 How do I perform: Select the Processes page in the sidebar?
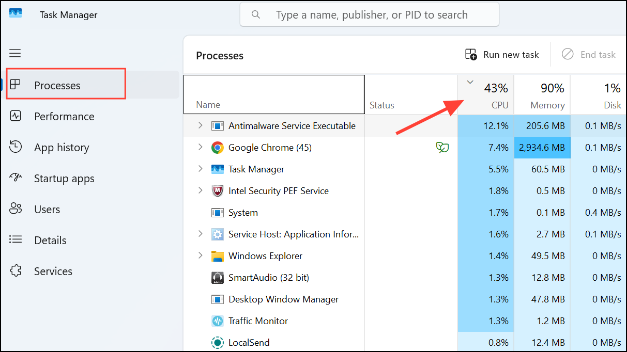click(57, 85)
